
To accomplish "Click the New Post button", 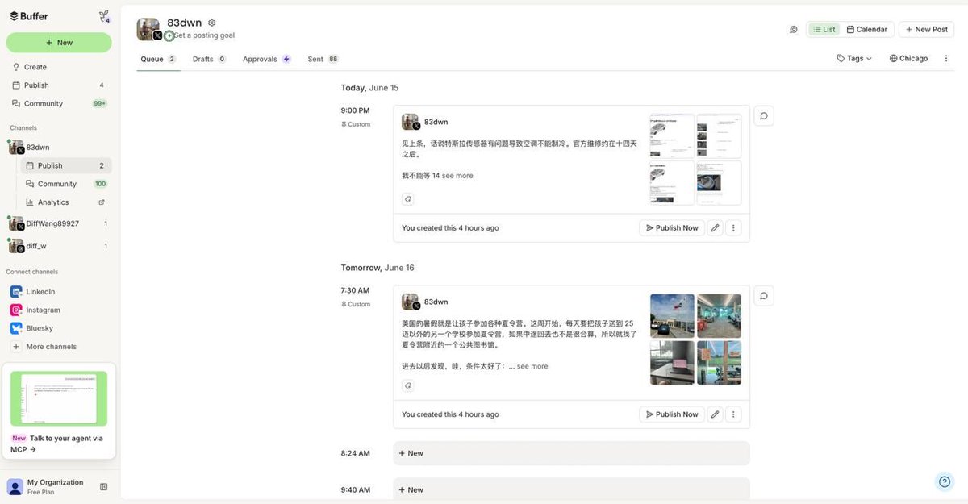I will tap(926, 29).
